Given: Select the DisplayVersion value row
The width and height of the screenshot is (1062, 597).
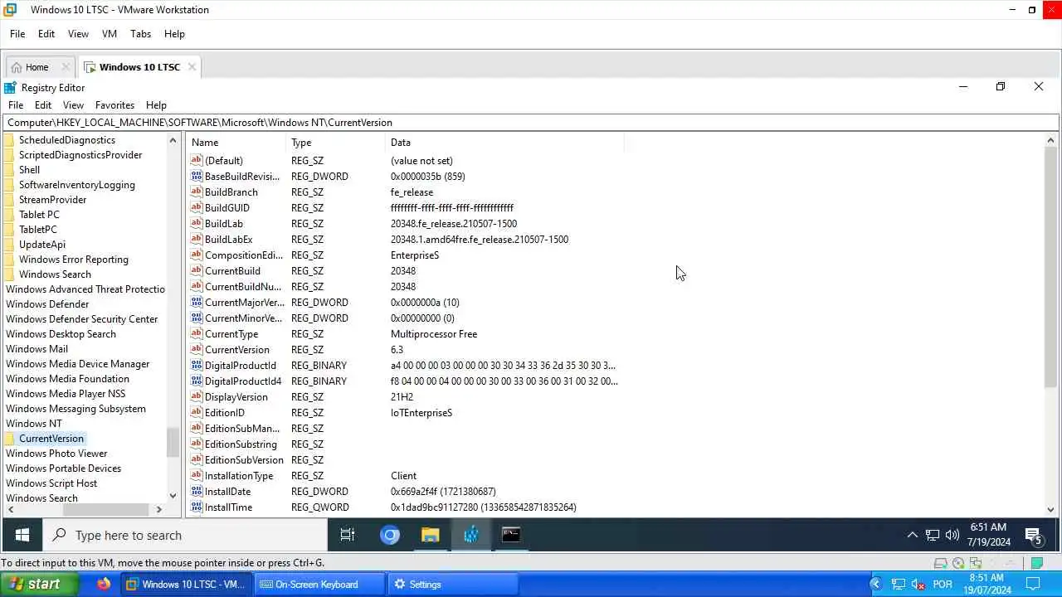Looking at the screenshot, I should click(x=405, y=396).
